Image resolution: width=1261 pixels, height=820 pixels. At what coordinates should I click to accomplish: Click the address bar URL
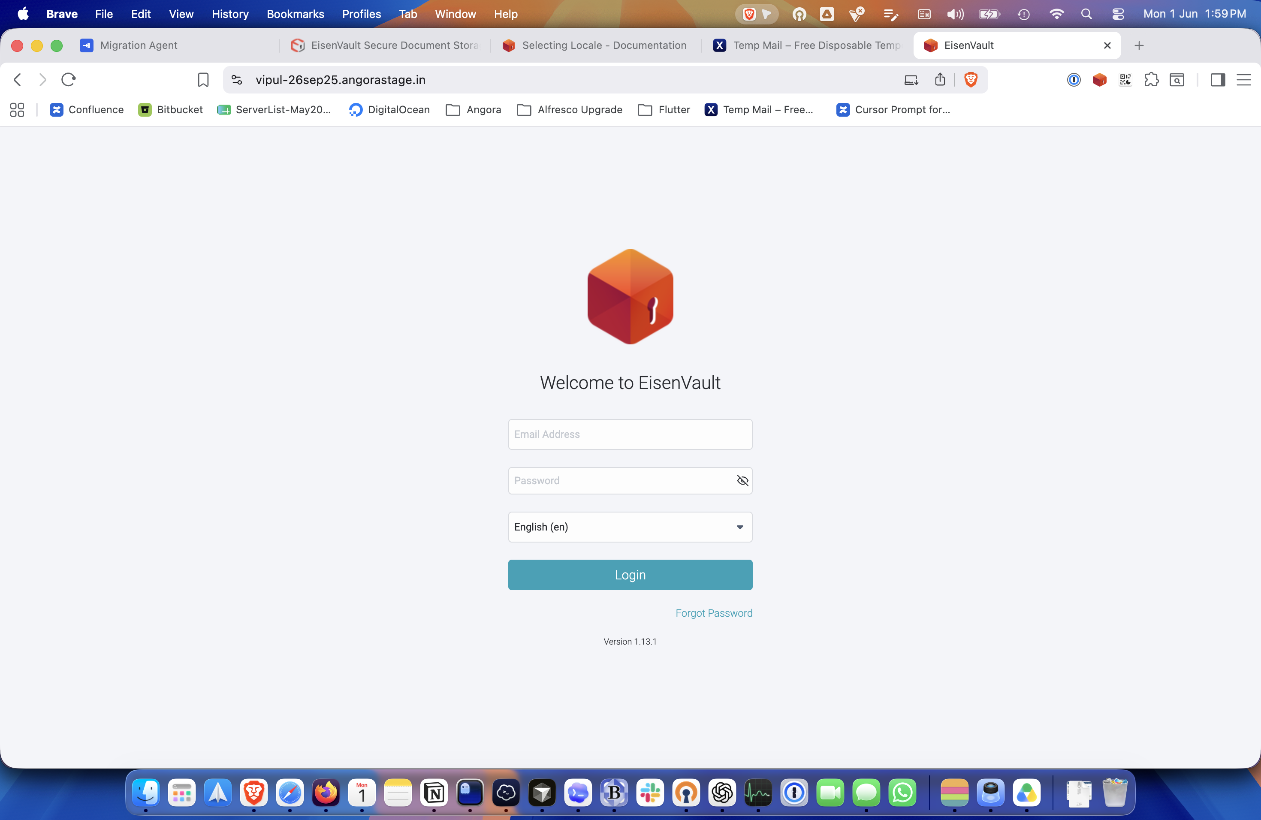340,79
